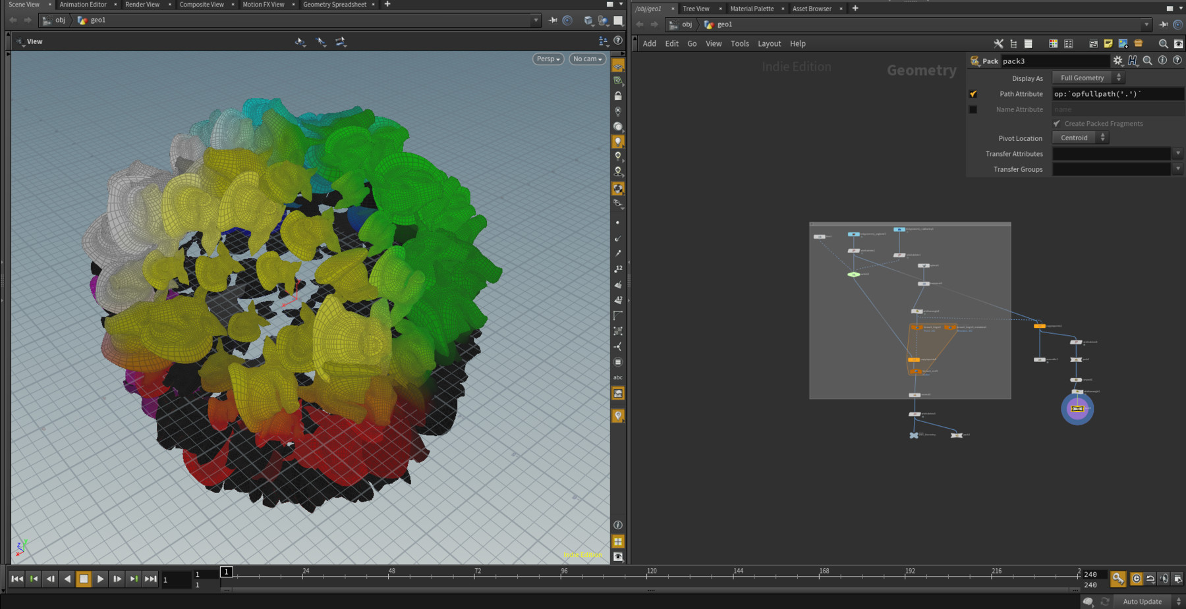
Task: Open the Tools menu
Action: click(739, 43)
